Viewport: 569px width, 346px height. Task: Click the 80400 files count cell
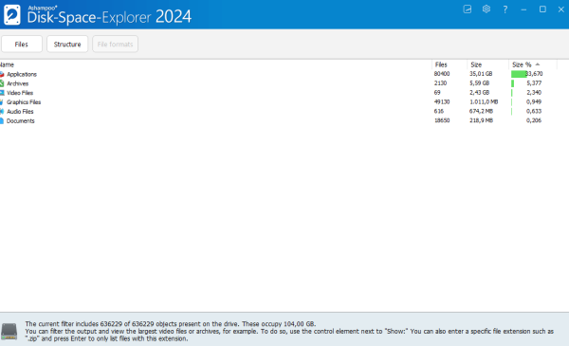tap(442, 74)
